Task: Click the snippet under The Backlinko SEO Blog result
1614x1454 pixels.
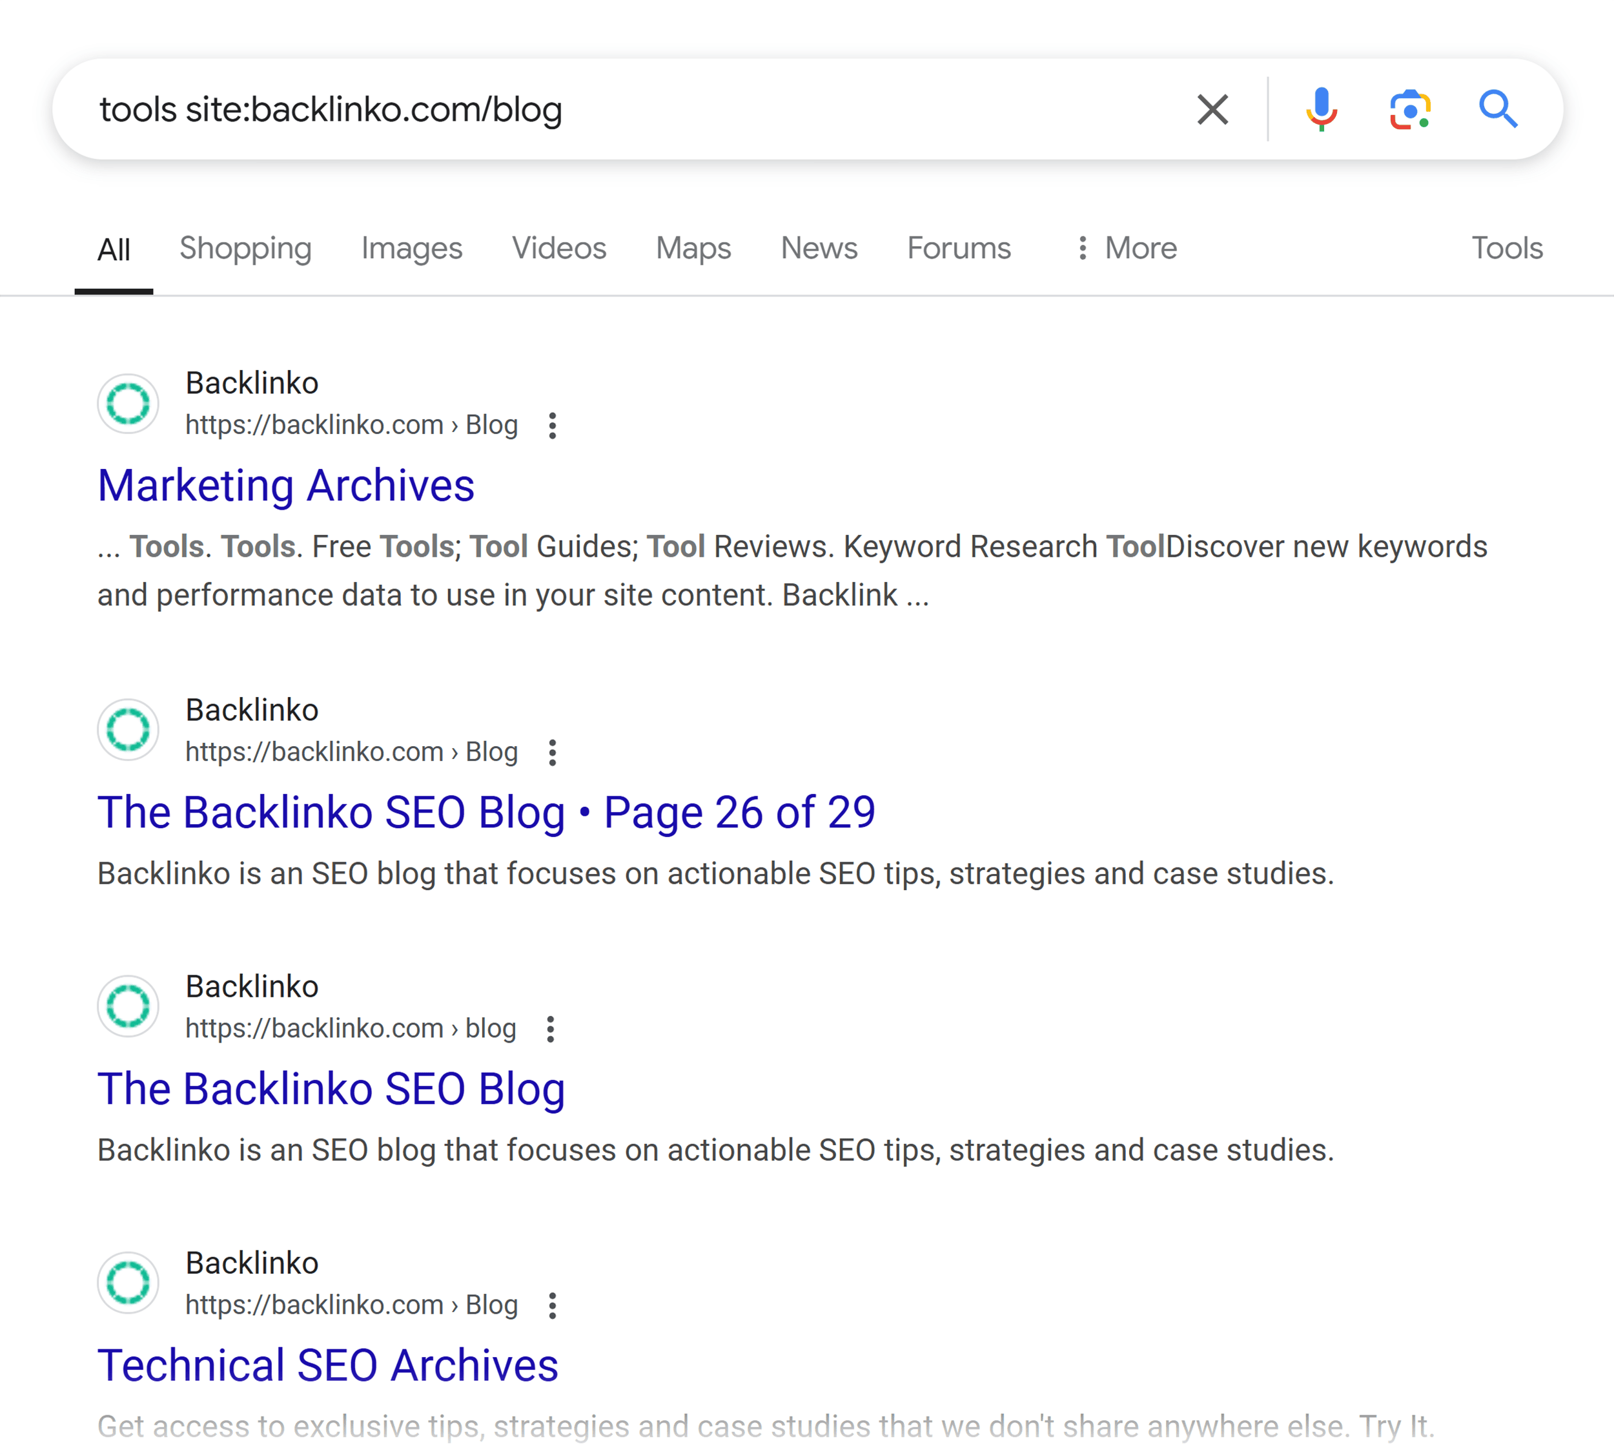Action: pyautogui.click(x=715, y=1150)
